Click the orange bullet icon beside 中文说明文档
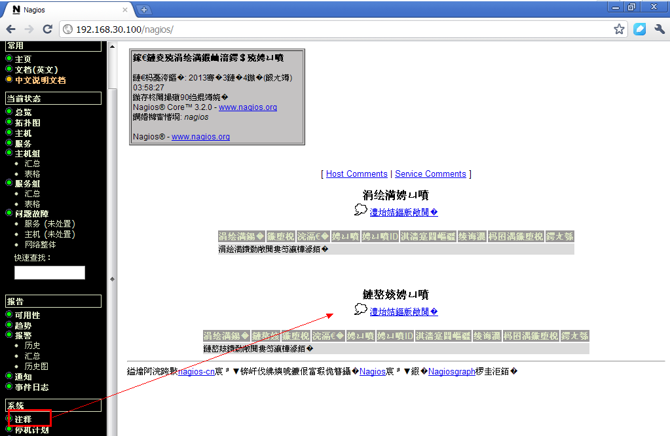This screenshot has height=436, width=670. point(9,79)
